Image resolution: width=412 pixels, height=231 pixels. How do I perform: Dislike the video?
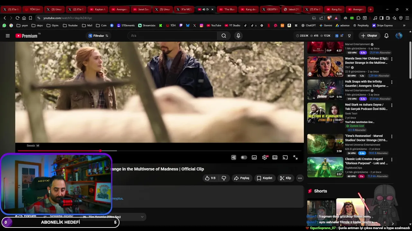coord(224,178)
